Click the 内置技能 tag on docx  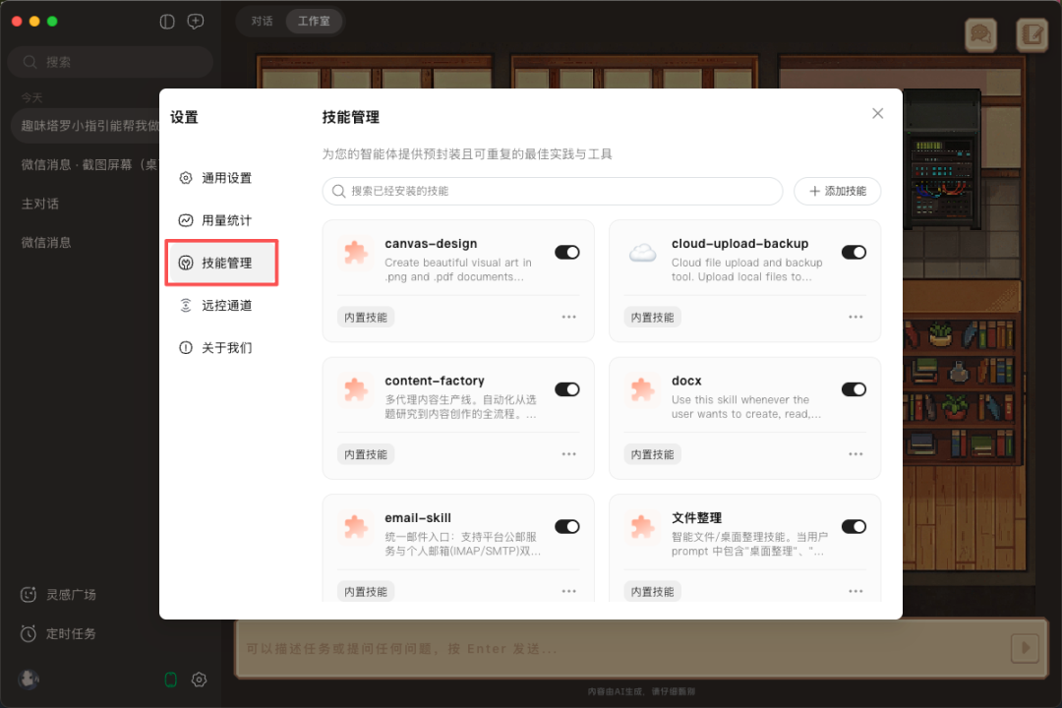(x=652, y=454)
